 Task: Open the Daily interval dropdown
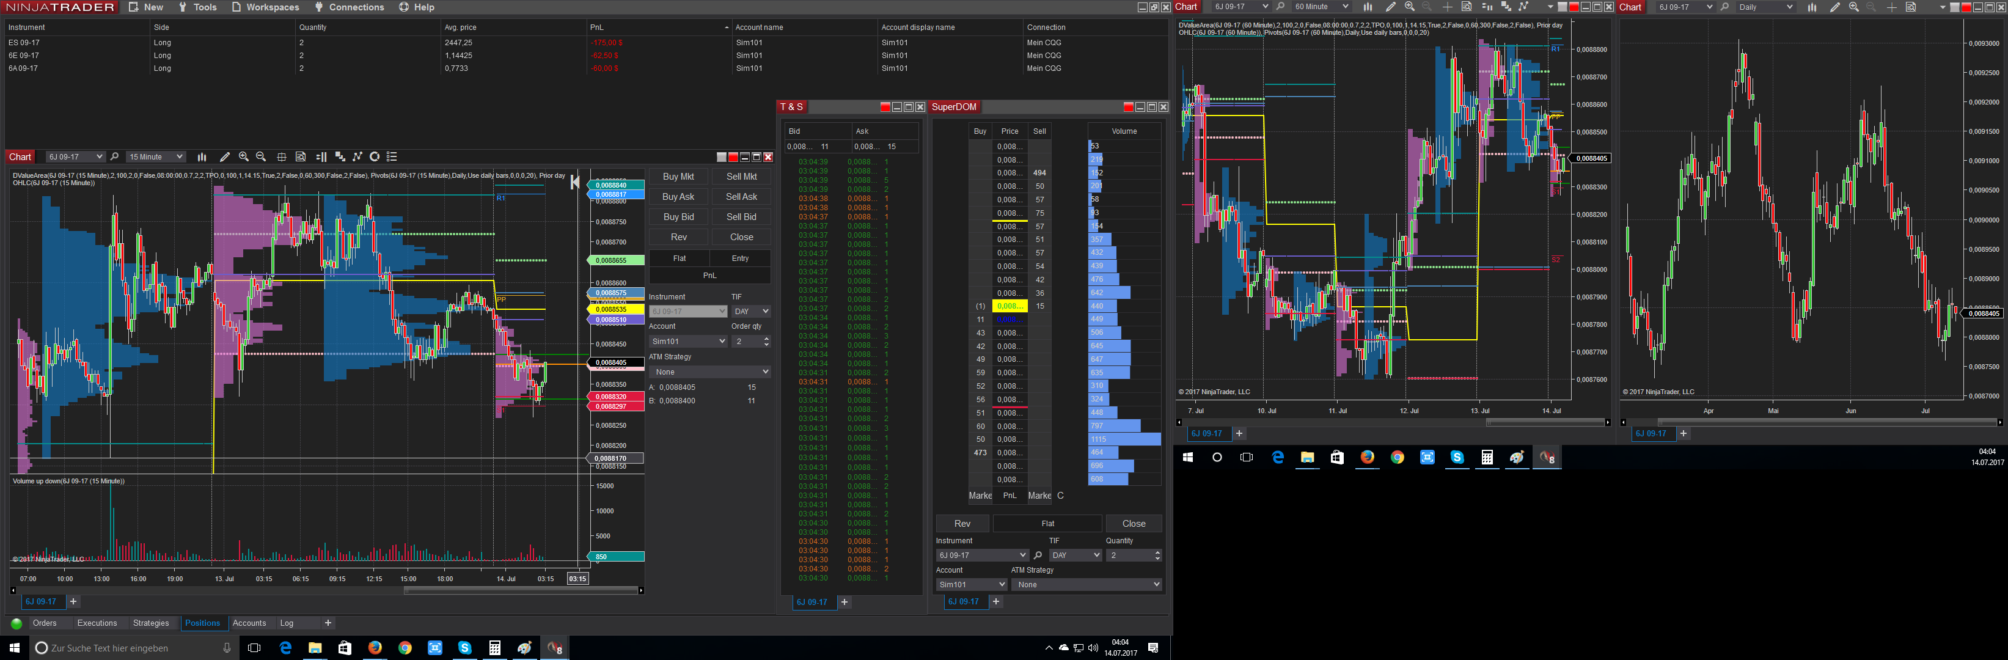tap(1765, 7)
